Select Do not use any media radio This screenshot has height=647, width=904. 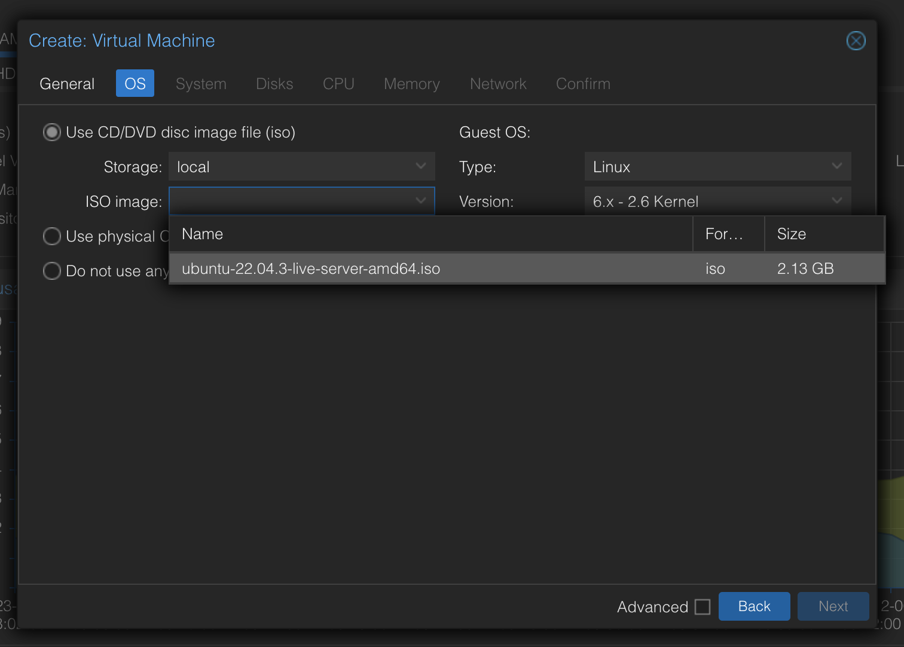52,271
